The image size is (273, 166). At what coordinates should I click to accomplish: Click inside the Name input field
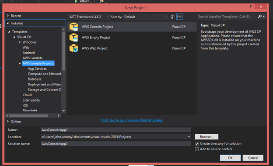tap(116, 130)
